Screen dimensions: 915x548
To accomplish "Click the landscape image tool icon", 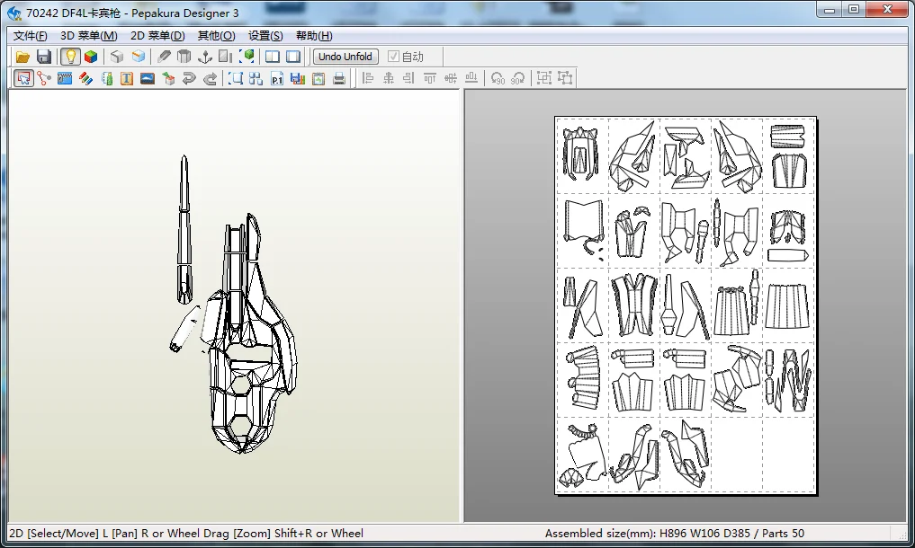I will click(148, 78).
